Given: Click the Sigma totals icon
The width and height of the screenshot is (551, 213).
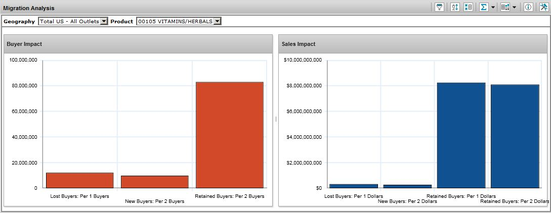Looking at the screenshot, I should pyautogui.click(x=483, y=8).
